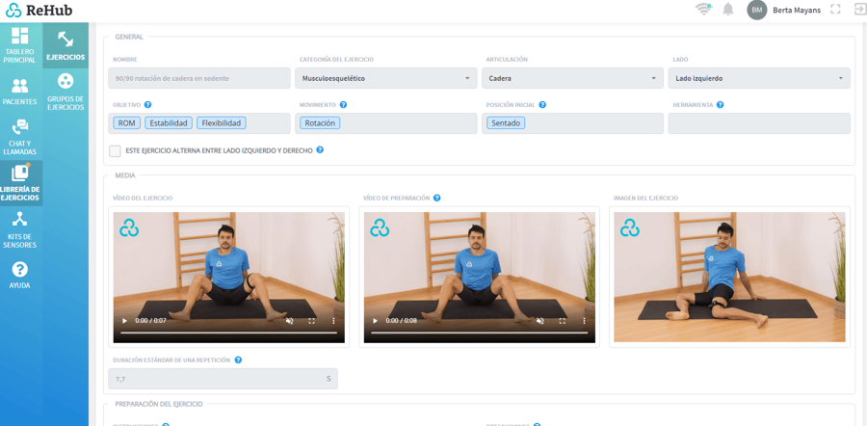The height and width of the screenshot is (426, 867).
Task: Select the Estabilidad tag
Action: (169, 122)
